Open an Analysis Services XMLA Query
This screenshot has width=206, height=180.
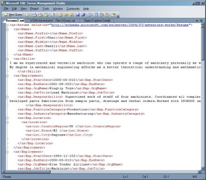(46, 15)
